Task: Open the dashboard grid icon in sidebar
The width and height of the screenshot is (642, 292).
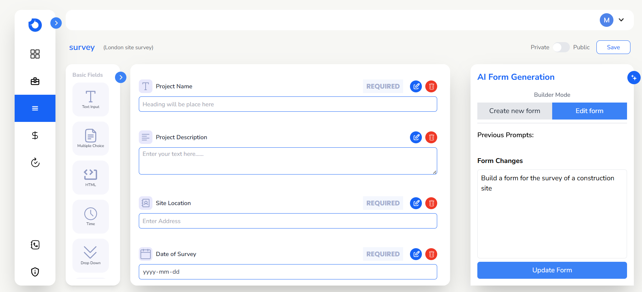Action: [x=35, y=54]
